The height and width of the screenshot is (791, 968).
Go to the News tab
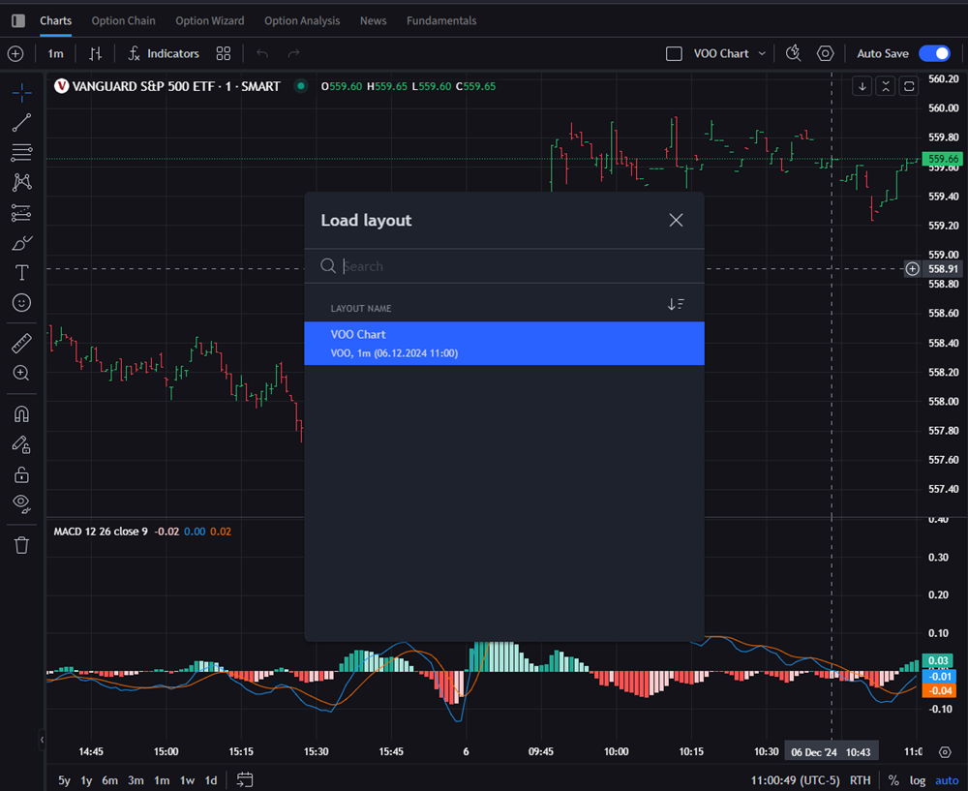(374, 21)
